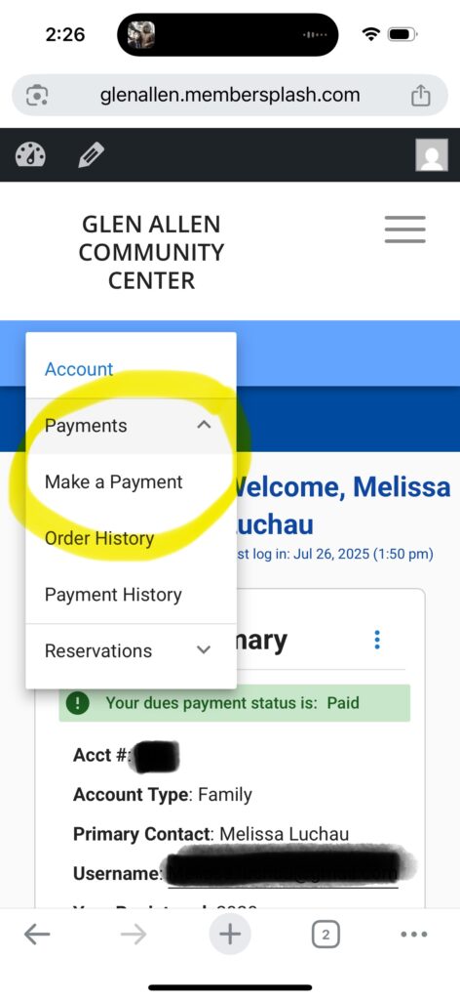Viewport: 460px width, 1000px height.
Task: Open the three-dot options in summary card
Action: (x=377, y=640)
